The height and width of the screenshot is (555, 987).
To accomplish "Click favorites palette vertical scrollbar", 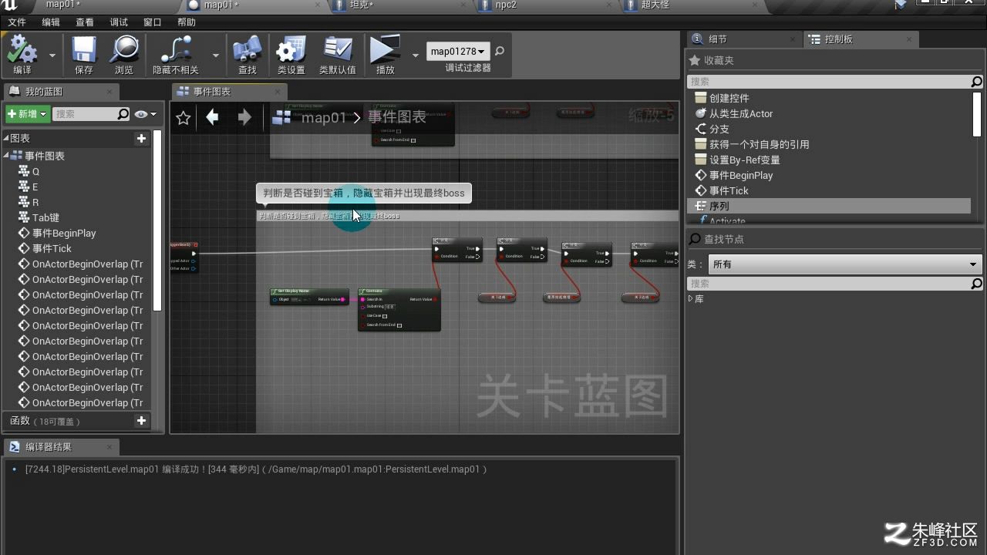I will [977, 114].
